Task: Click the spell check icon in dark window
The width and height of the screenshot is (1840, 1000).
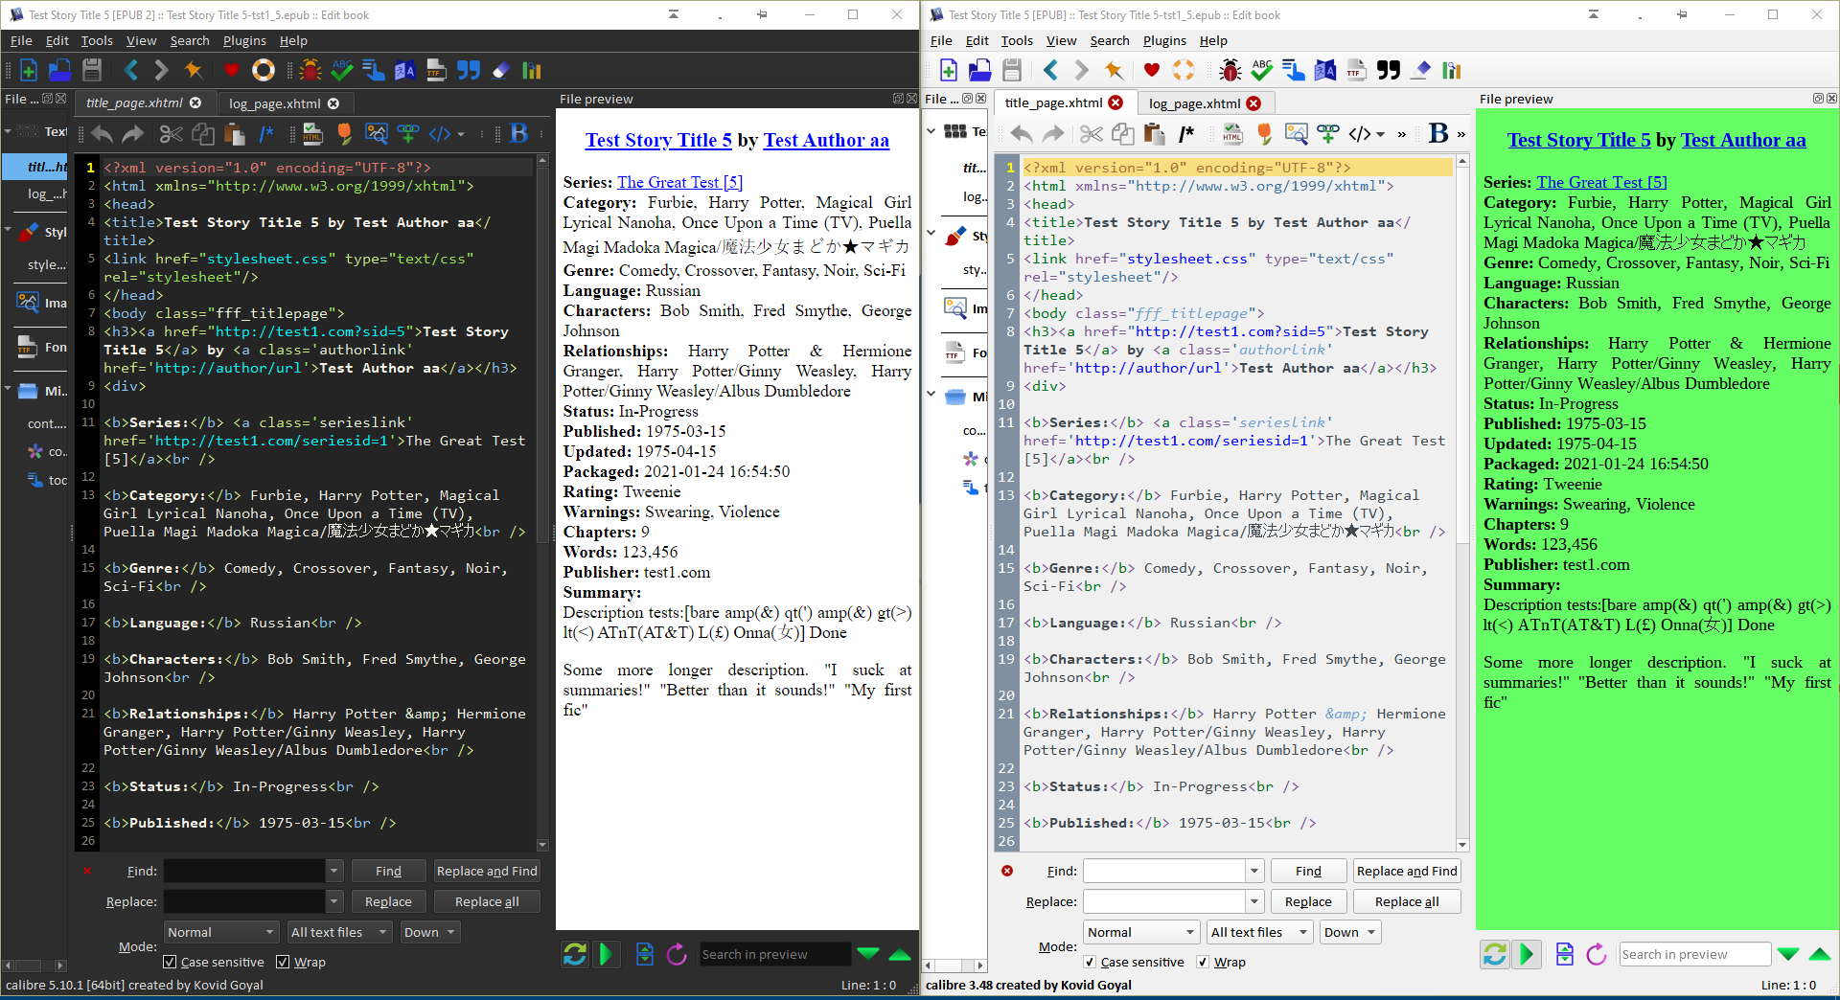Action: [341, 70]
